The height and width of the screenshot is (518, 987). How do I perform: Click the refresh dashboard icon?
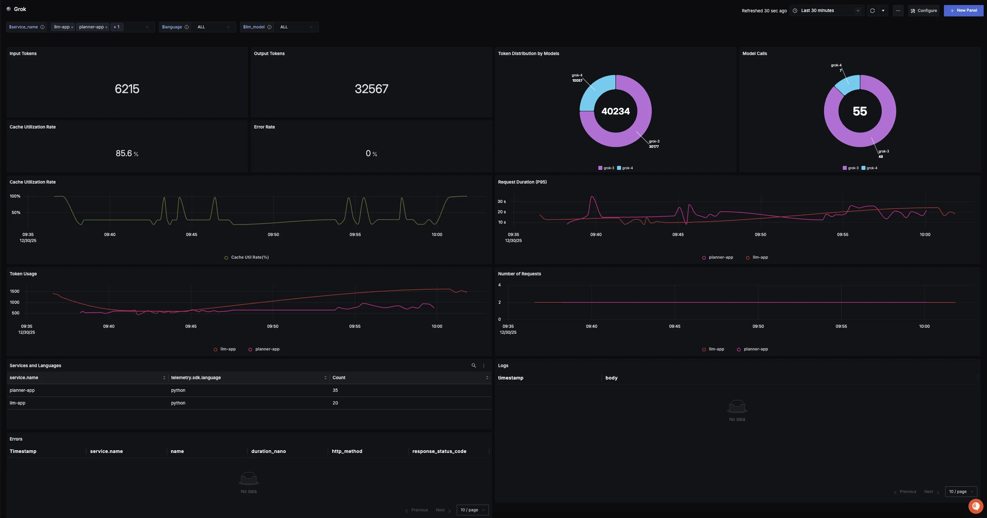point(872,10)
